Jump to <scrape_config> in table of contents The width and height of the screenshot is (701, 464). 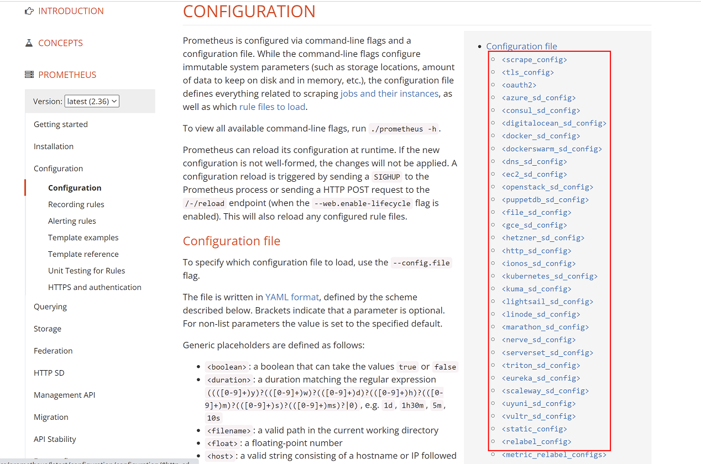pyautogui.click(x=534, y=60)
